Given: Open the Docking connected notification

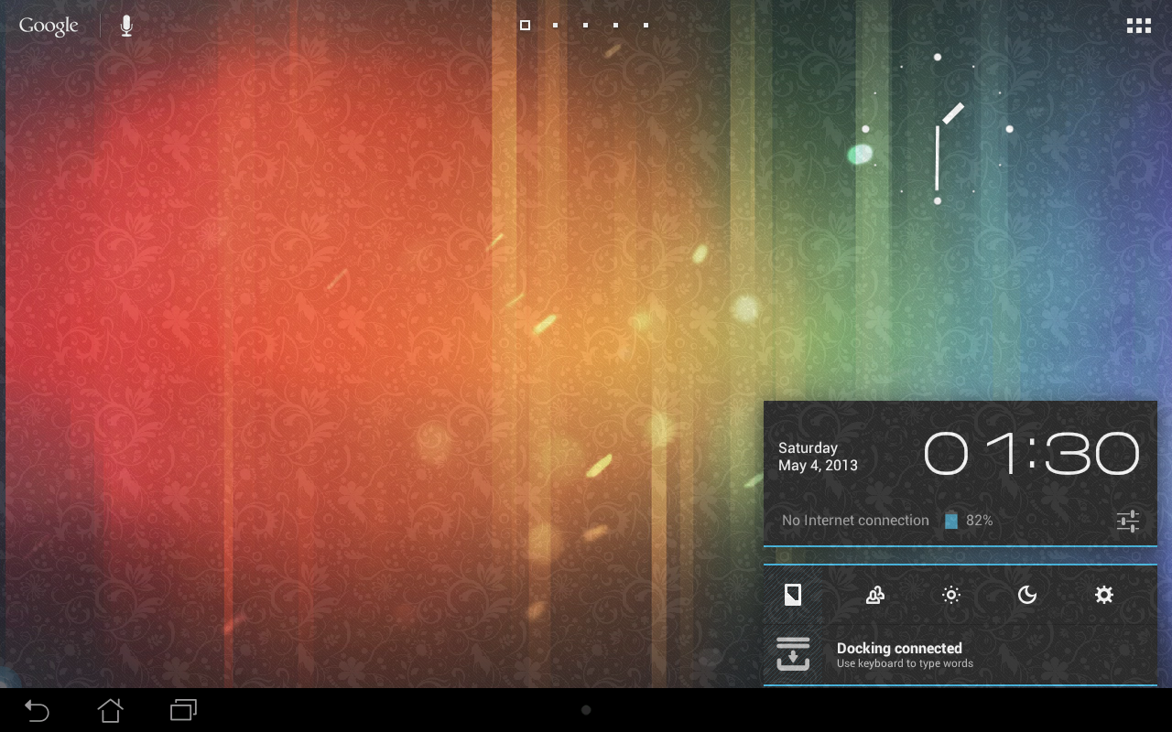Looking at the screenshot, I should tap(960, 654).
